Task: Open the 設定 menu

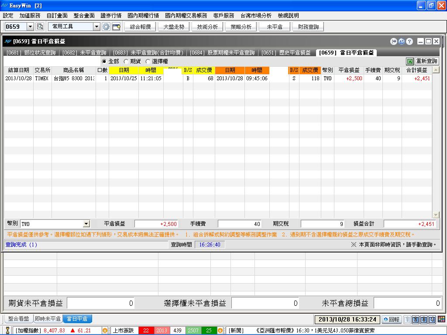Action: [x=8, y=15]
